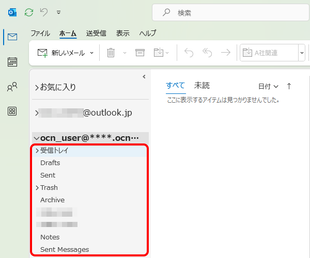Click the 新しいメール button
Viewport: 310px width, 258px height.
click(61, 52)
